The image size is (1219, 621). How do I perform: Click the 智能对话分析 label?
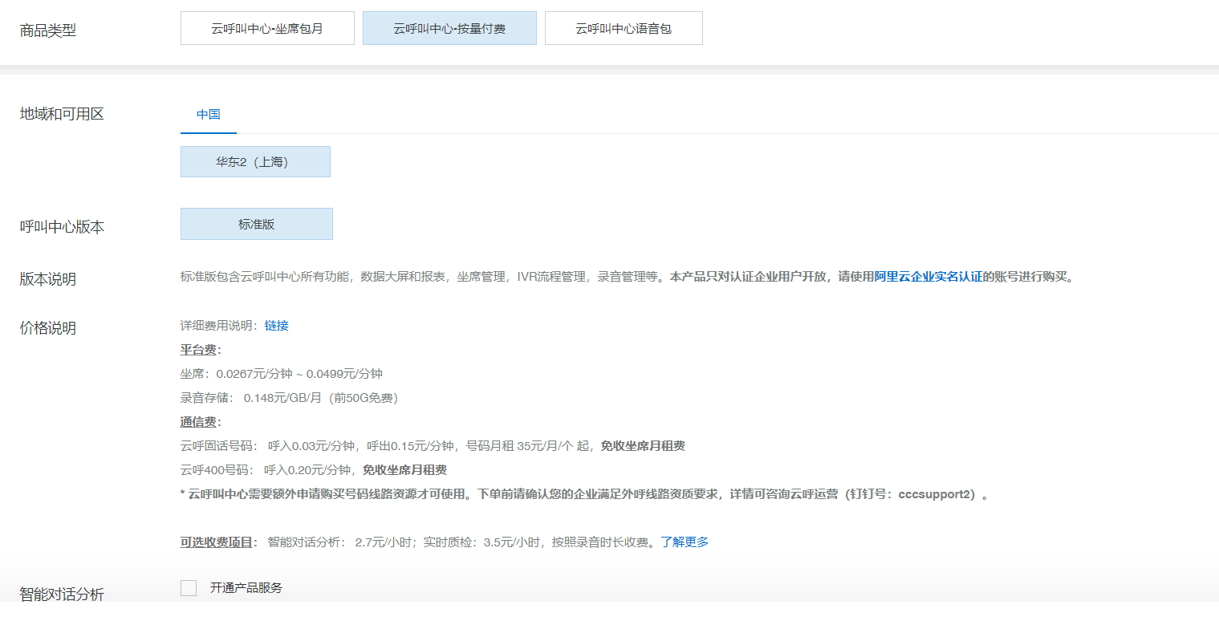pos(62,595)
